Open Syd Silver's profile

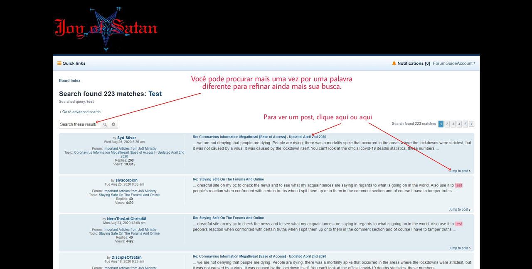pyautogui.click(x=127, y=138)
